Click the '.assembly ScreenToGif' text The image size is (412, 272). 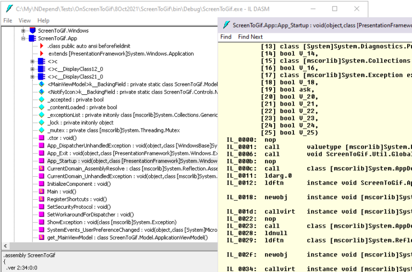coord(30,255)
